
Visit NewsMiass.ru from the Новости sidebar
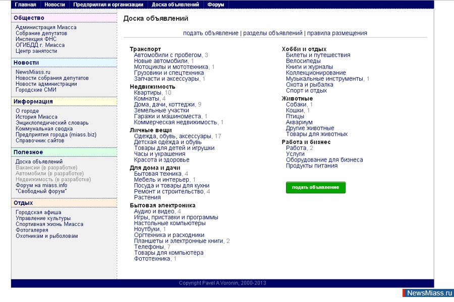pyautogui.click(x=33, y=71)
